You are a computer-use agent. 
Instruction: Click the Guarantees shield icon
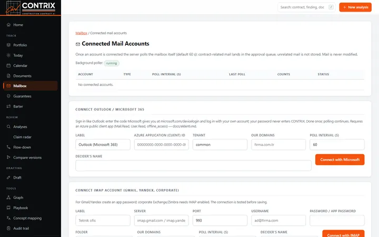pos(8,96)
